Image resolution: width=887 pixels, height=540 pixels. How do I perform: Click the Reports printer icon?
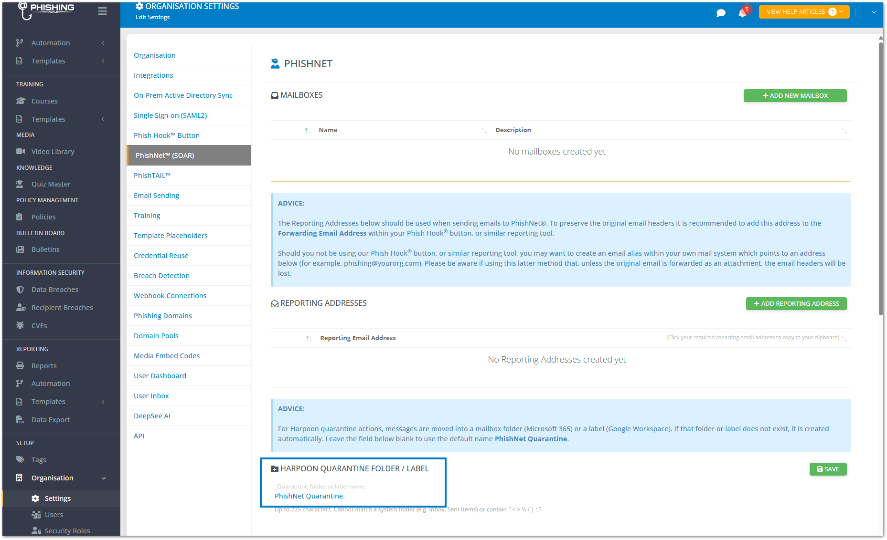pos(20,366)
